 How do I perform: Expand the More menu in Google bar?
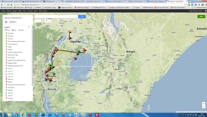click(45, 11)
